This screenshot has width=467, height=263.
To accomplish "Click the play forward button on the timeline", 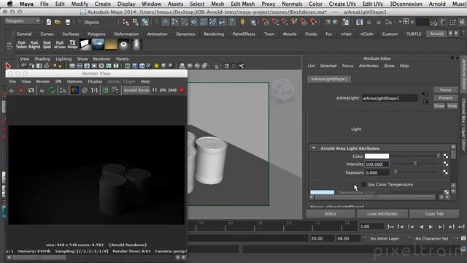I will [x=431, y=227].
